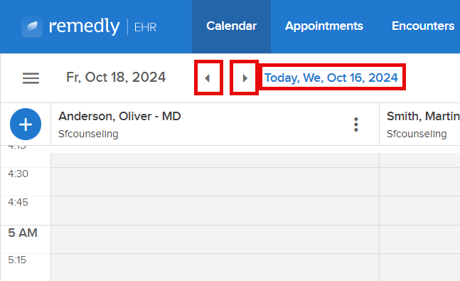460x281 pixels.
Task: Switch to the Calendar tab
Action: [231, 26]
